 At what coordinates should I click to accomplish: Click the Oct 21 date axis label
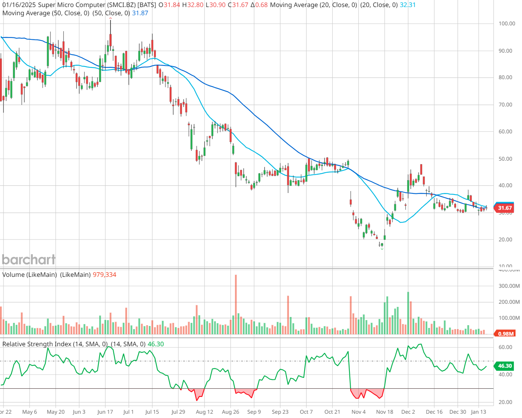[x=332, y=412]
